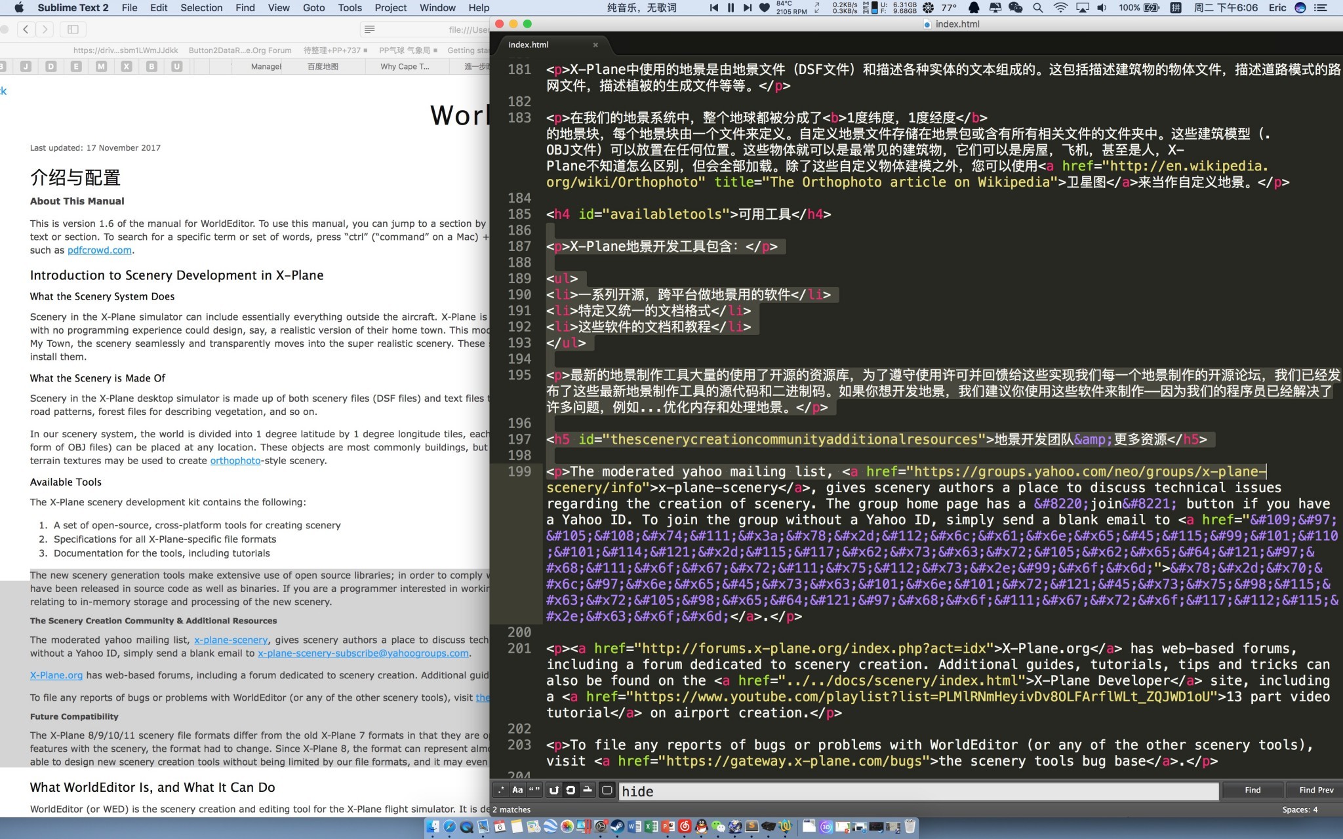Image resolution: width=1343 pixels, height=839 pixels.
Task: Click the find input containing 'hide'
Action: tap(918, 791)
